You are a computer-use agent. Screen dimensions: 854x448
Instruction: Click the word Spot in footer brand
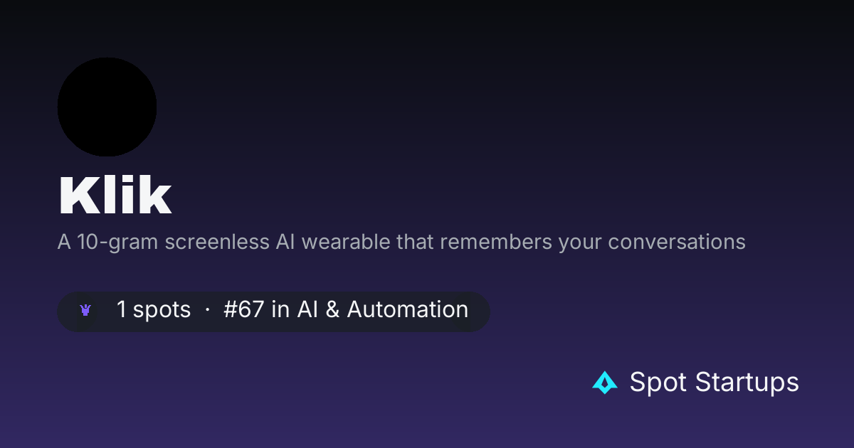pos(659,383)
